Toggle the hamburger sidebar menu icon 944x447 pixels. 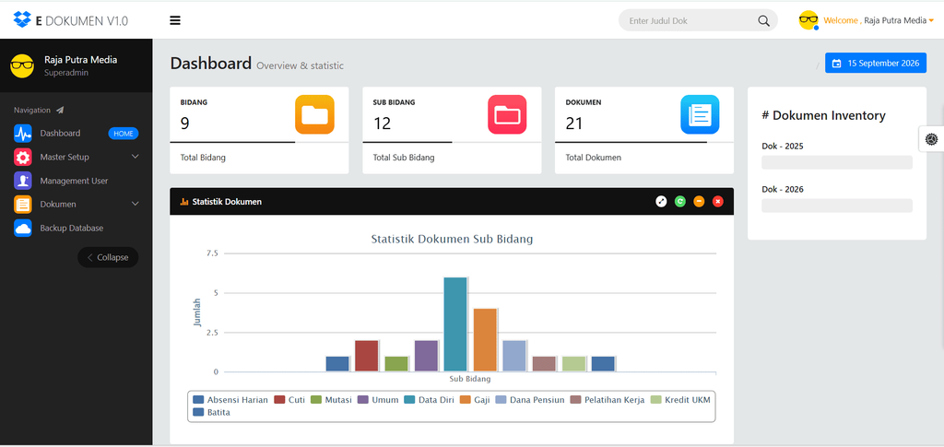(x=175, y=20)
